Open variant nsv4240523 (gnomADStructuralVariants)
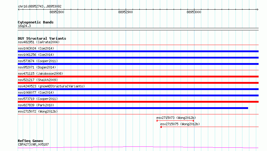This screenshot has height=151, width=267. point(51,86)
